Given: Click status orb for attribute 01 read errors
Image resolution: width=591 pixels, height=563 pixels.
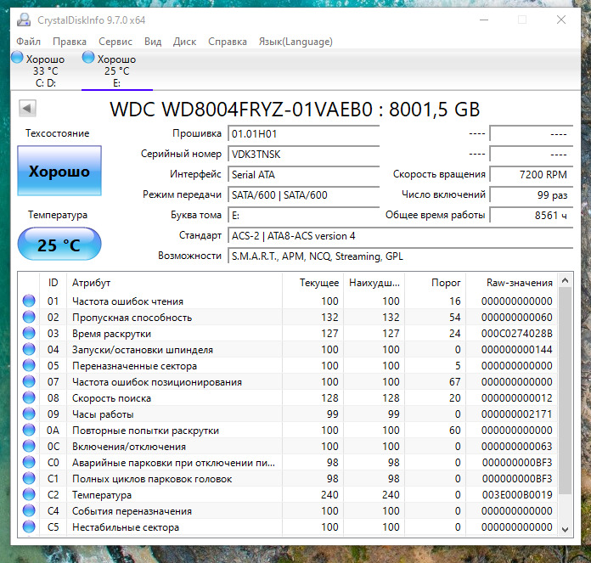Looking at the screenshot, I should [x=30, y=301].
